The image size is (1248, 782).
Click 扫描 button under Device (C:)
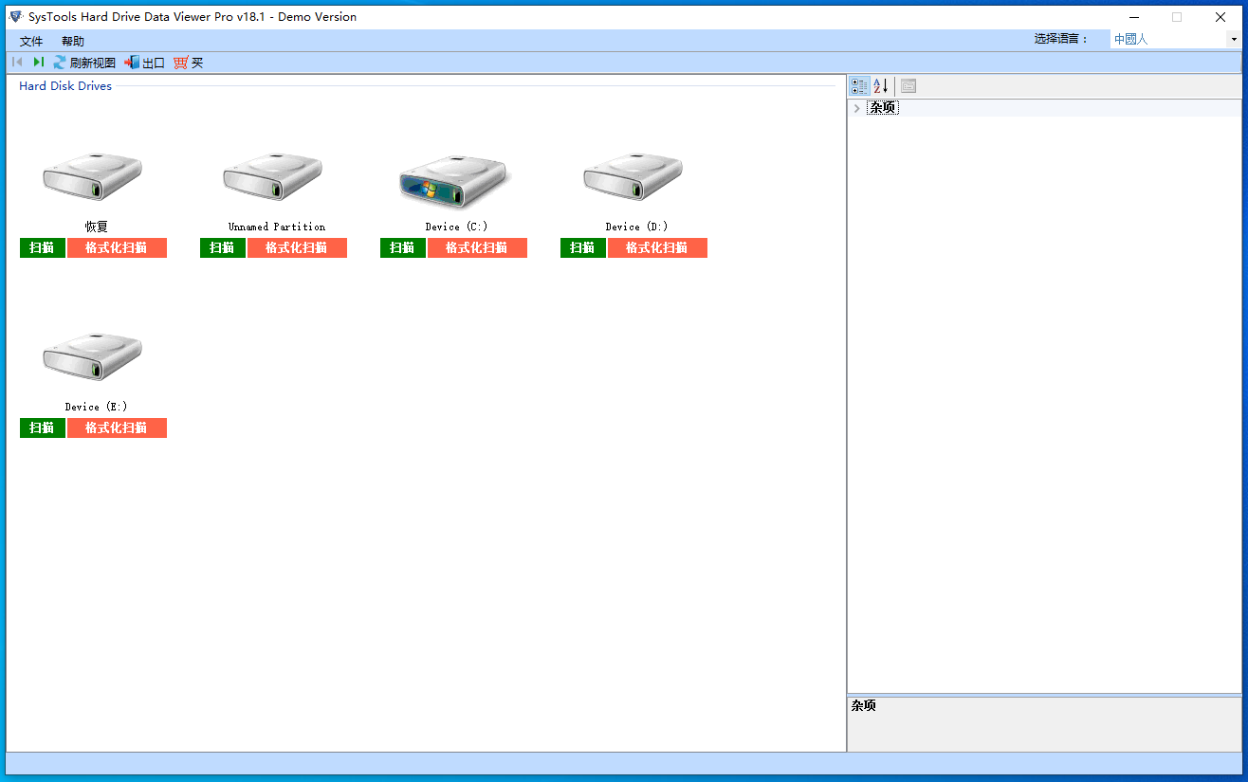403,248
